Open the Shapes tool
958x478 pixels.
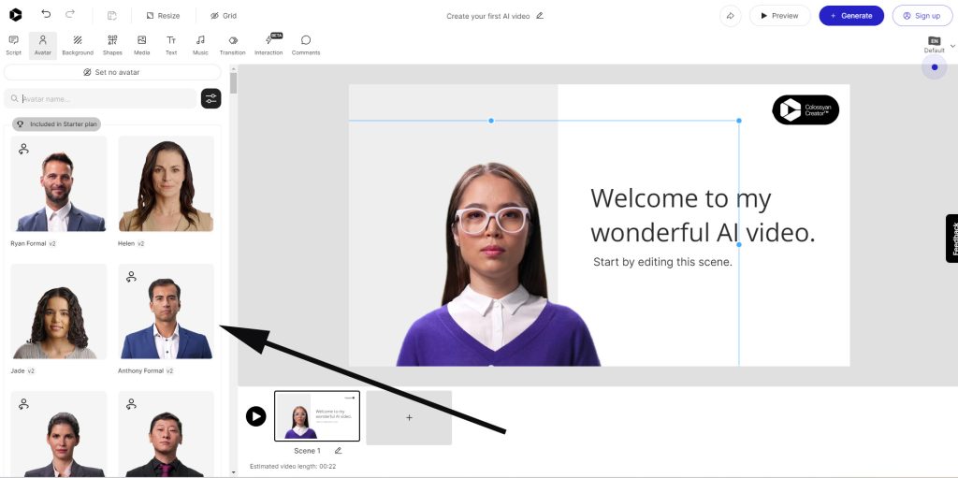(x=112, y=44)
